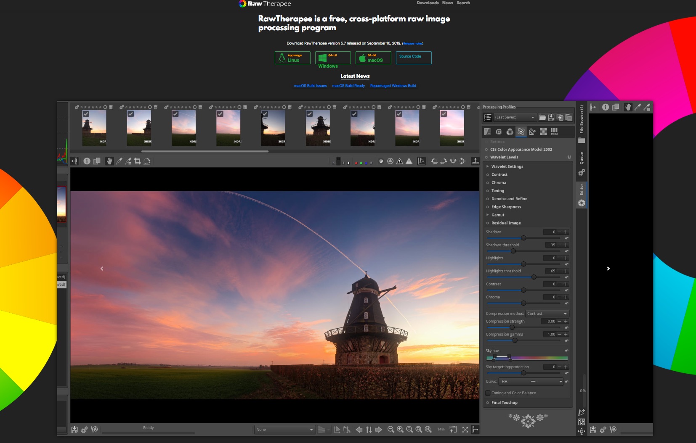
Task: Select the Crop tool in editor toolbar
Action: [138, 161]
